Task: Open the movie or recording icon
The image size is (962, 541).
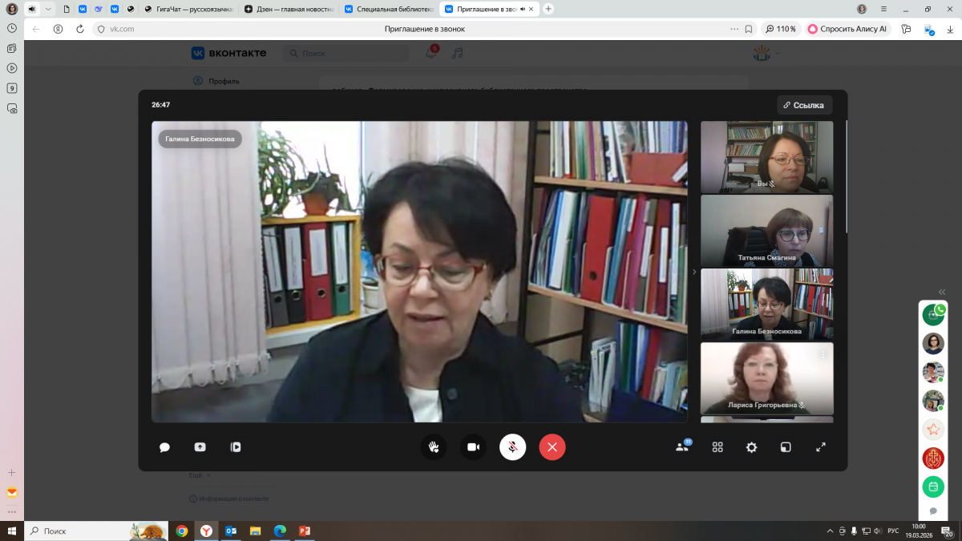Action: point(235,447)
